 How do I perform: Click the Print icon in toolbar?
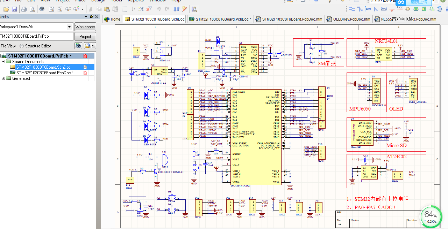tap(24, 9)
